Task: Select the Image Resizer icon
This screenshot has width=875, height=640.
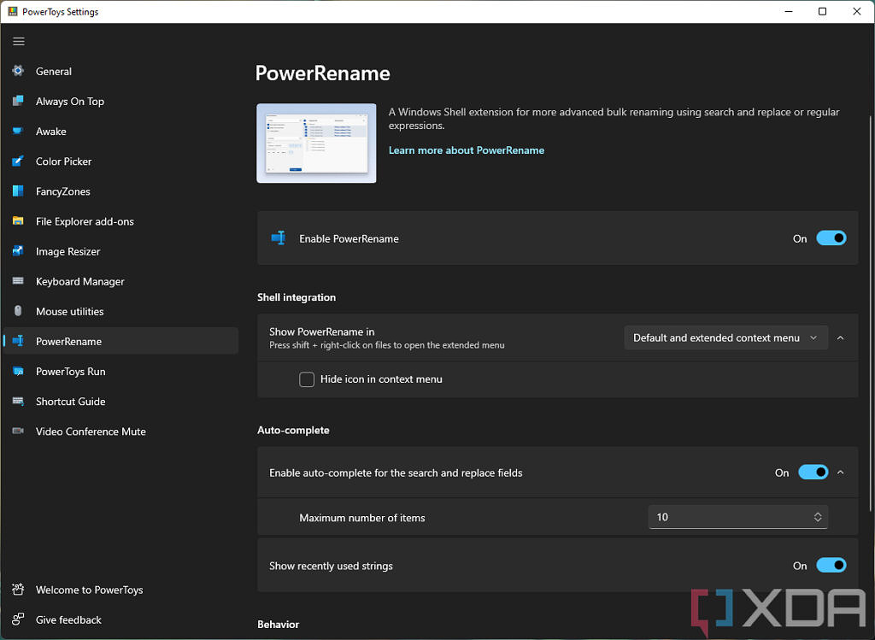Action: coord(18,251)
